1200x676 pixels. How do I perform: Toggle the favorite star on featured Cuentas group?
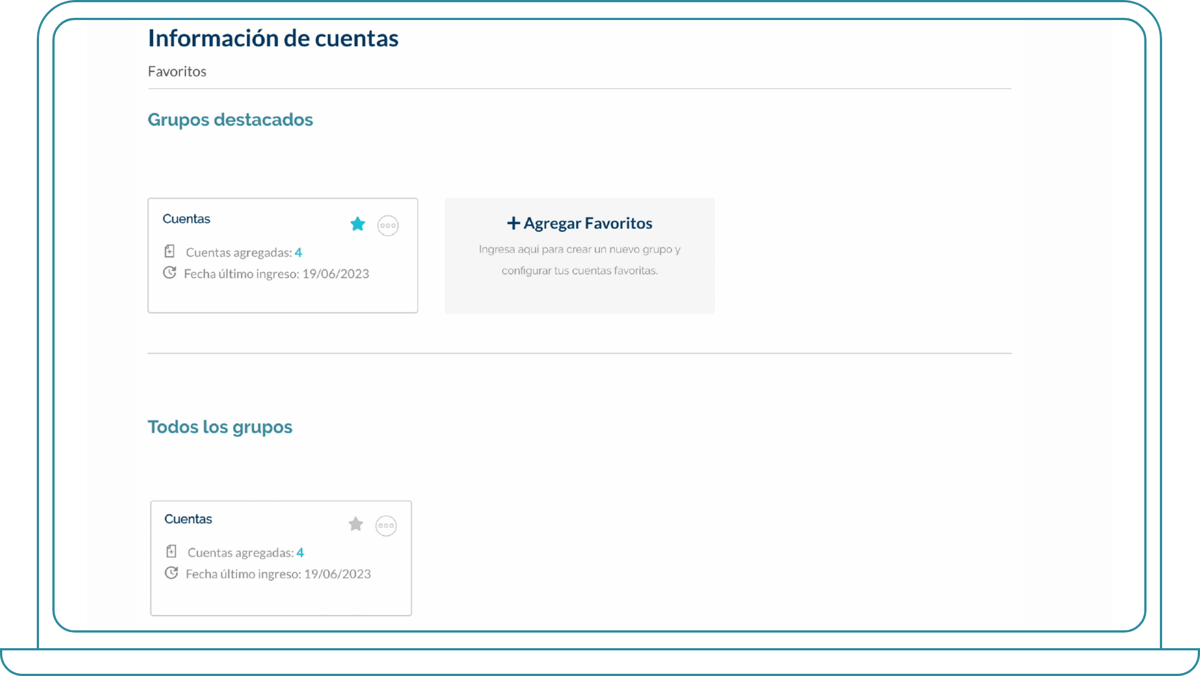[x=358, y=224]
